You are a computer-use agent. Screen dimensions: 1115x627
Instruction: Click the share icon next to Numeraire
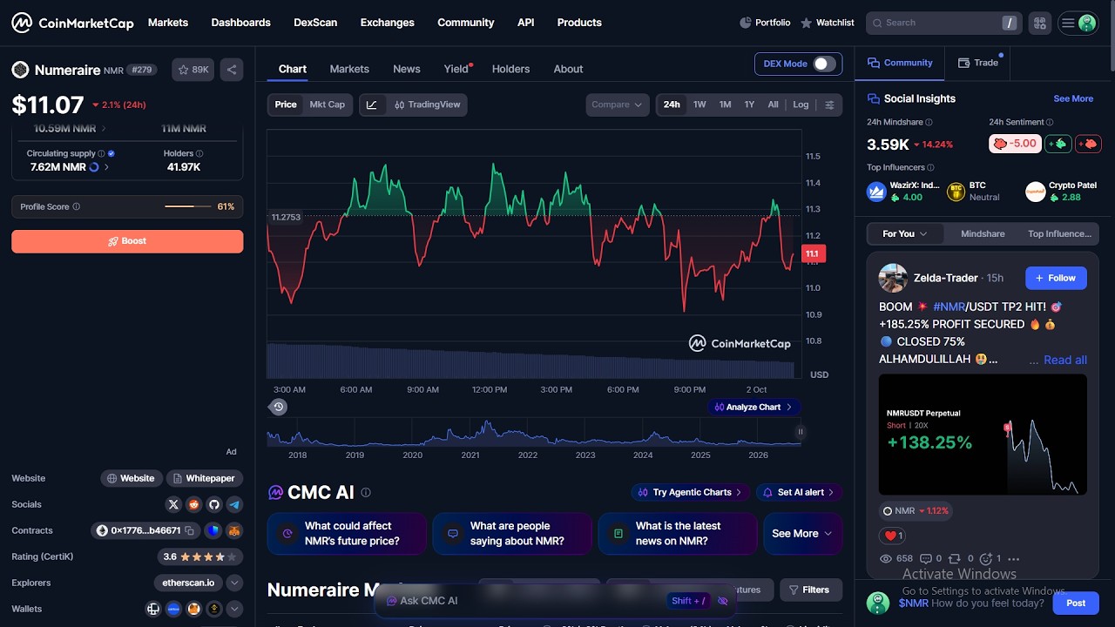click(x=232, y=70)
